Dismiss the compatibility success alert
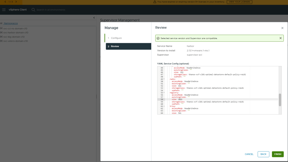Image resolution: width=288 pixels, height=162 pixels. click(280, 38)
